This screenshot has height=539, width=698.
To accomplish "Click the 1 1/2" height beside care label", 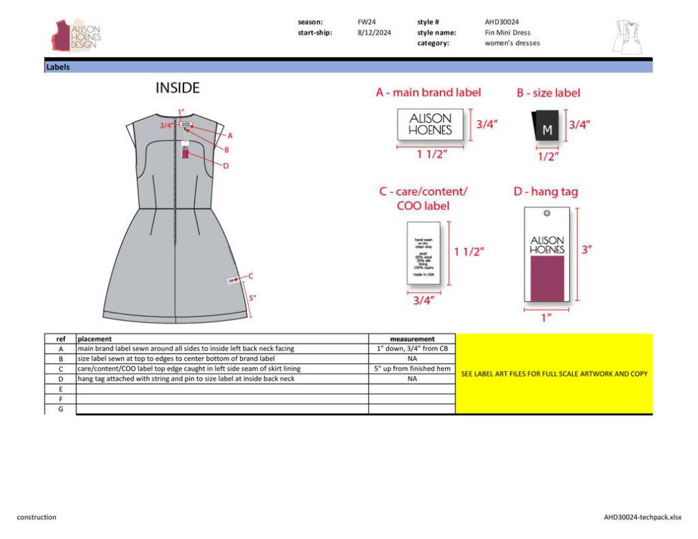I will pos(469,252).
